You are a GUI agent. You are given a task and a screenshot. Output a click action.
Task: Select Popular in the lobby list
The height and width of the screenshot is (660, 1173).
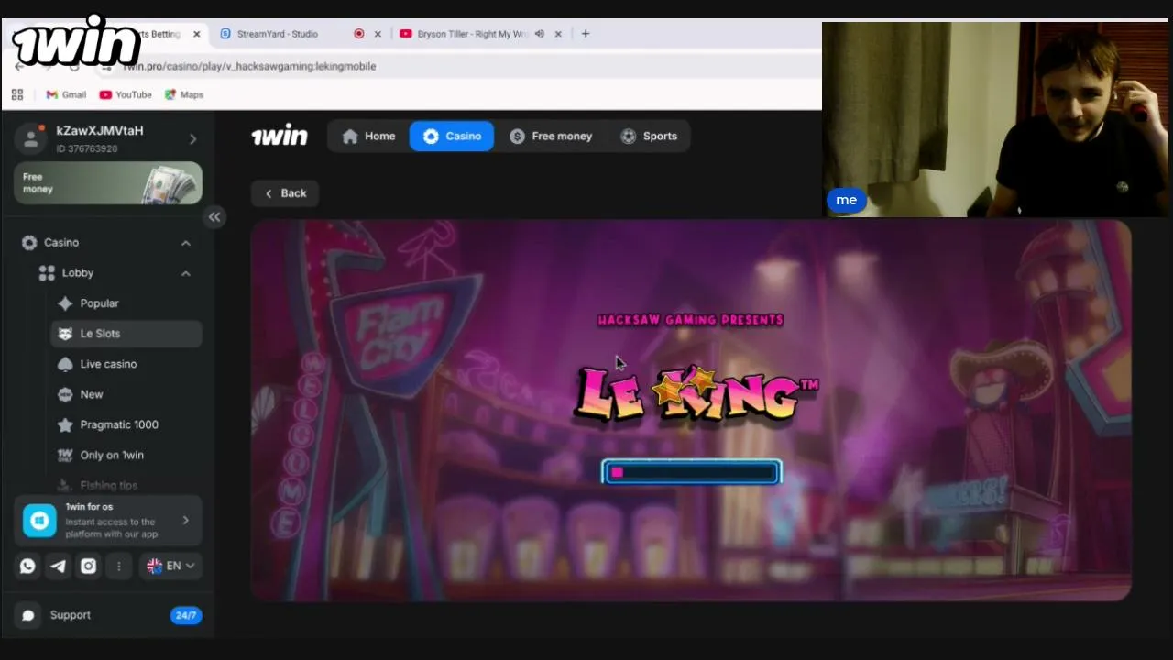[126, 303]
